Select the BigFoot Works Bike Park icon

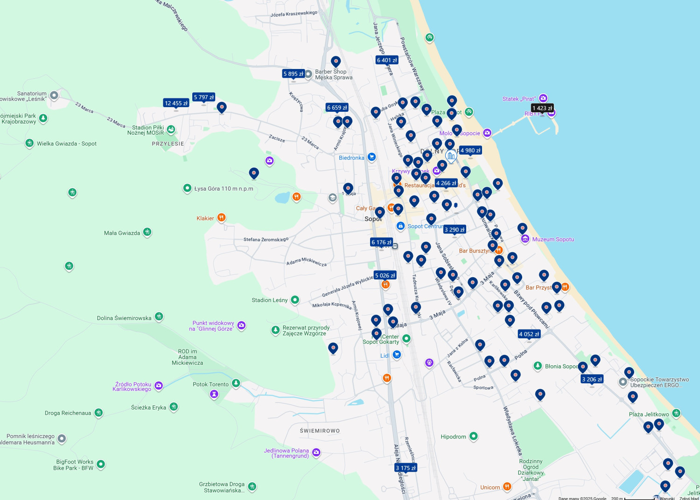coord(100,464)
